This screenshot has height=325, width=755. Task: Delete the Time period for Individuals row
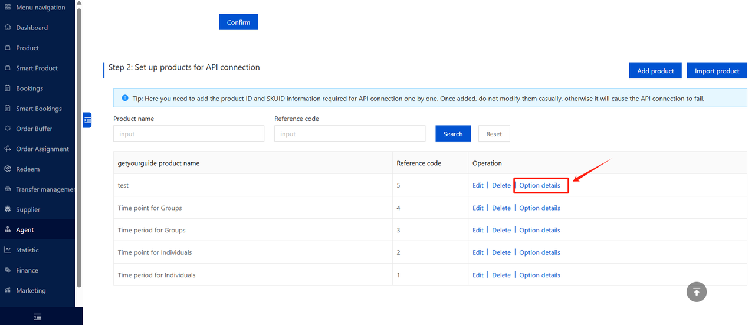coord(501,275)
